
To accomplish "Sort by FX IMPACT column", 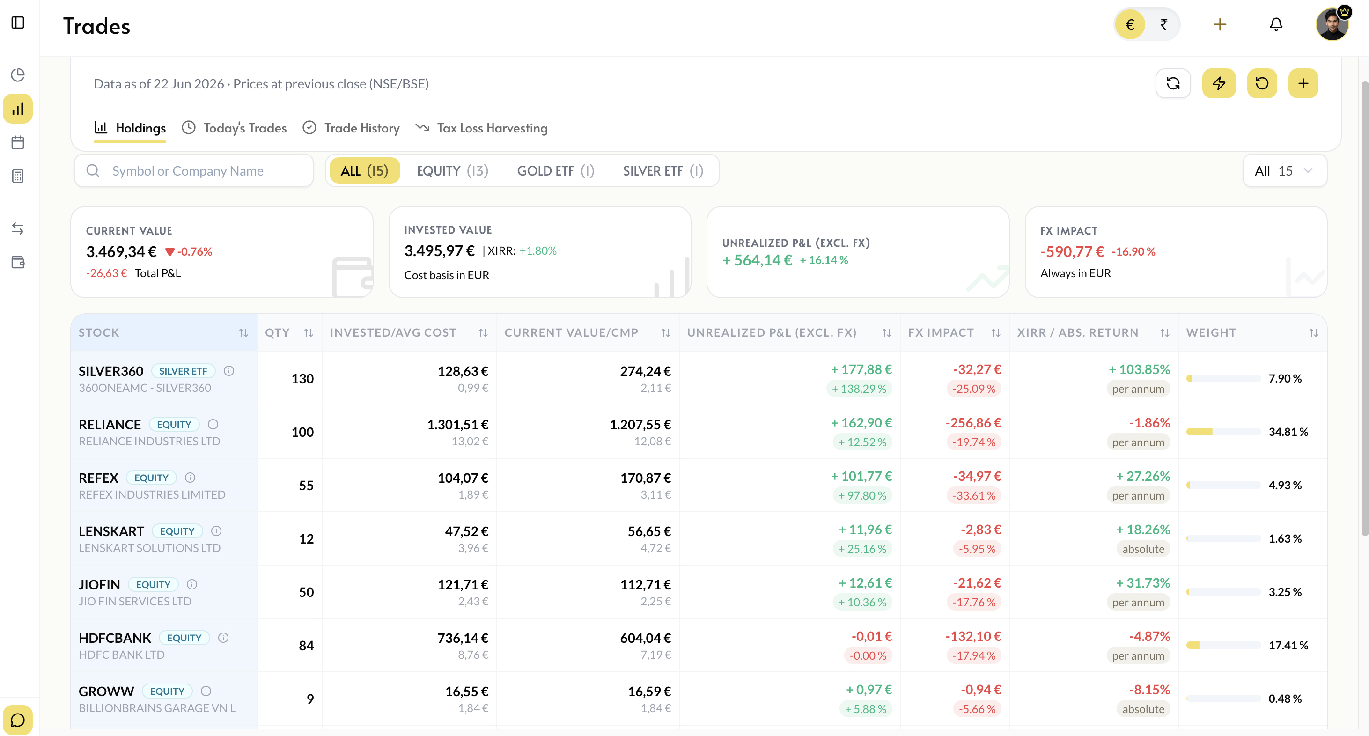I will [996, 333].
